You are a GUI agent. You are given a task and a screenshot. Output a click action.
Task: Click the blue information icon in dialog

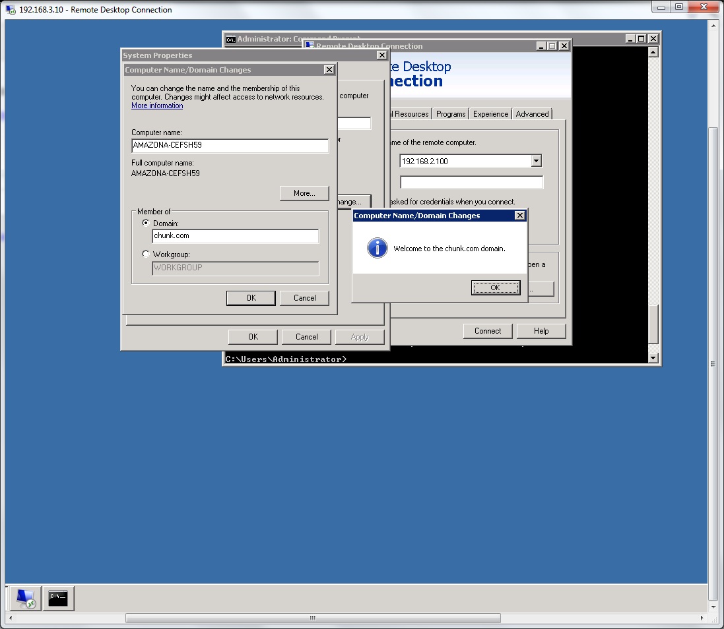click(377, 249)
